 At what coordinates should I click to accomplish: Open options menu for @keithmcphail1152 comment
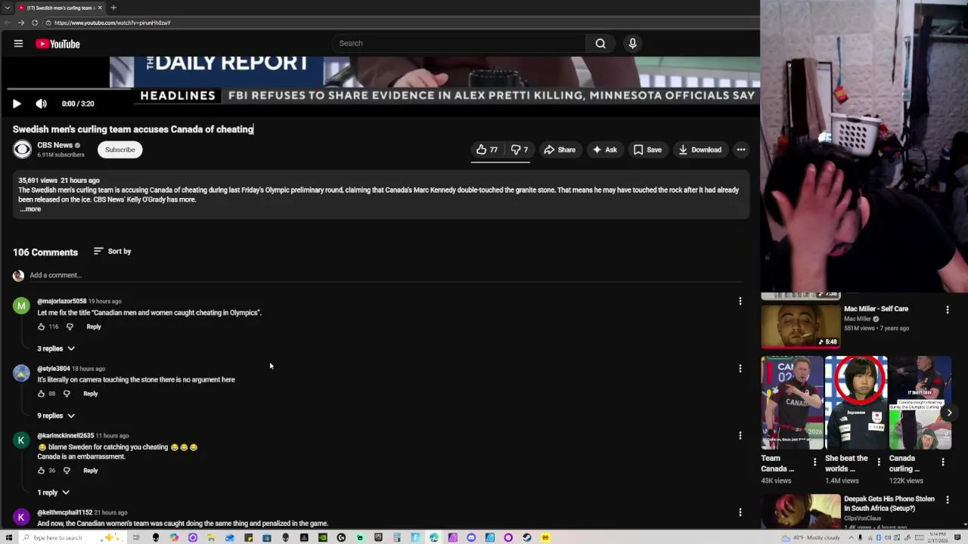[x=740, y=513]
